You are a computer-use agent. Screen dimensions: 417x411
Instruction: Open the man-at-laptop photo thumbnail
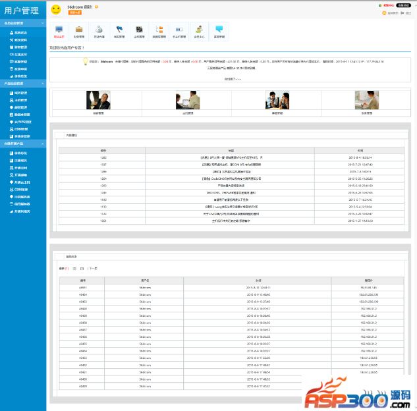[188, 100]
